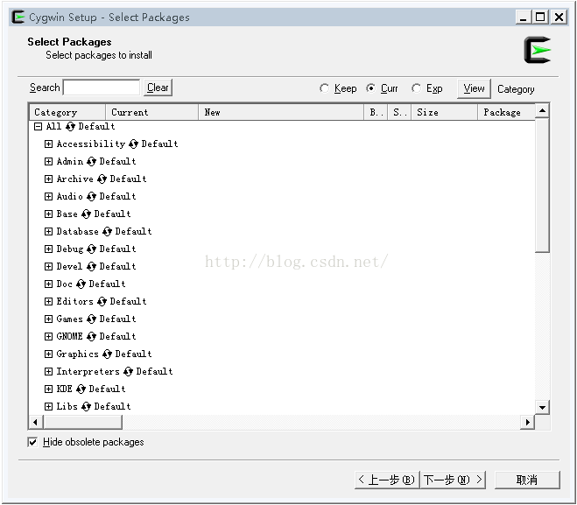Click the scroll up arrow
The image size is (577, 505).
(542, 110)
